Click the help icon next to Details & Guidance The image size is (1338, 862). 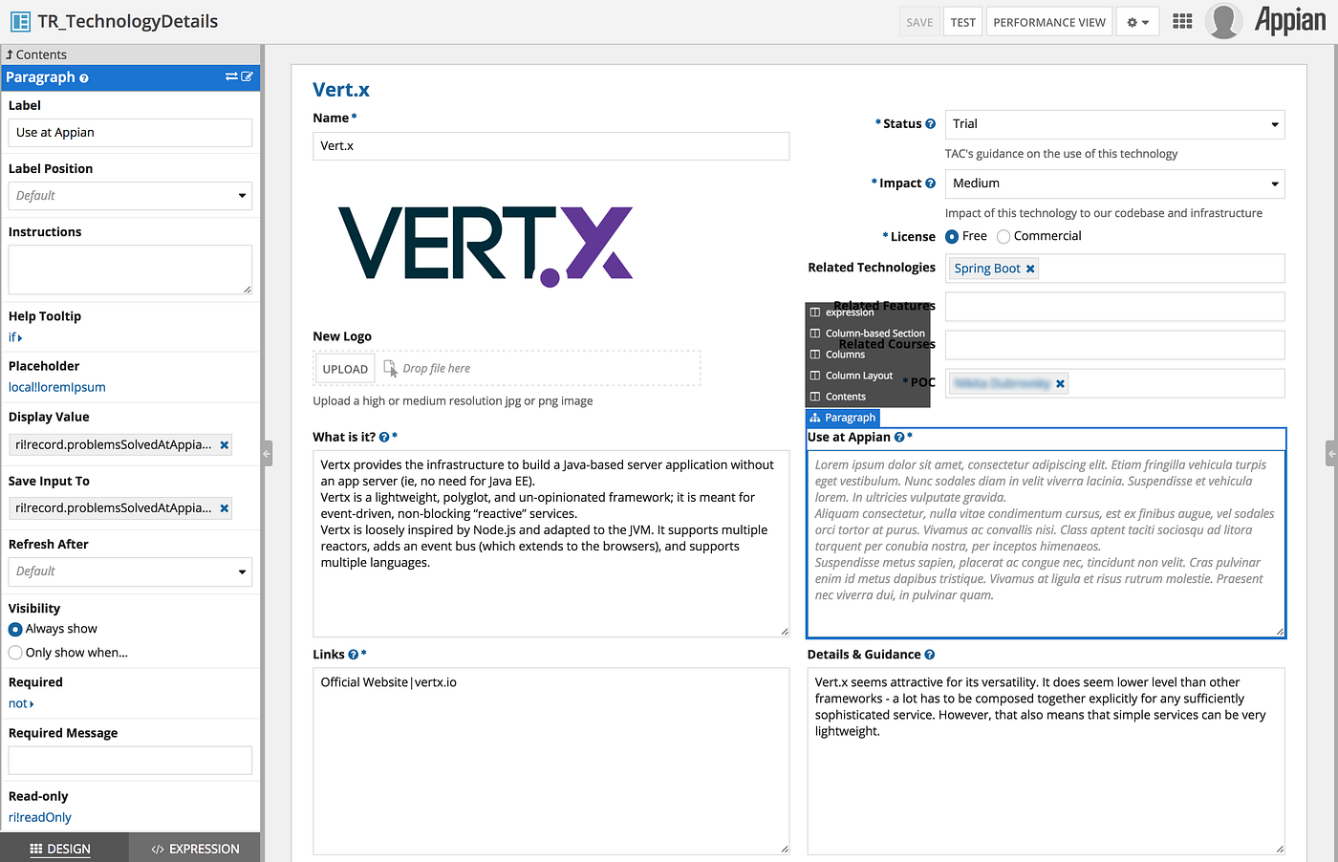(930, 655)
